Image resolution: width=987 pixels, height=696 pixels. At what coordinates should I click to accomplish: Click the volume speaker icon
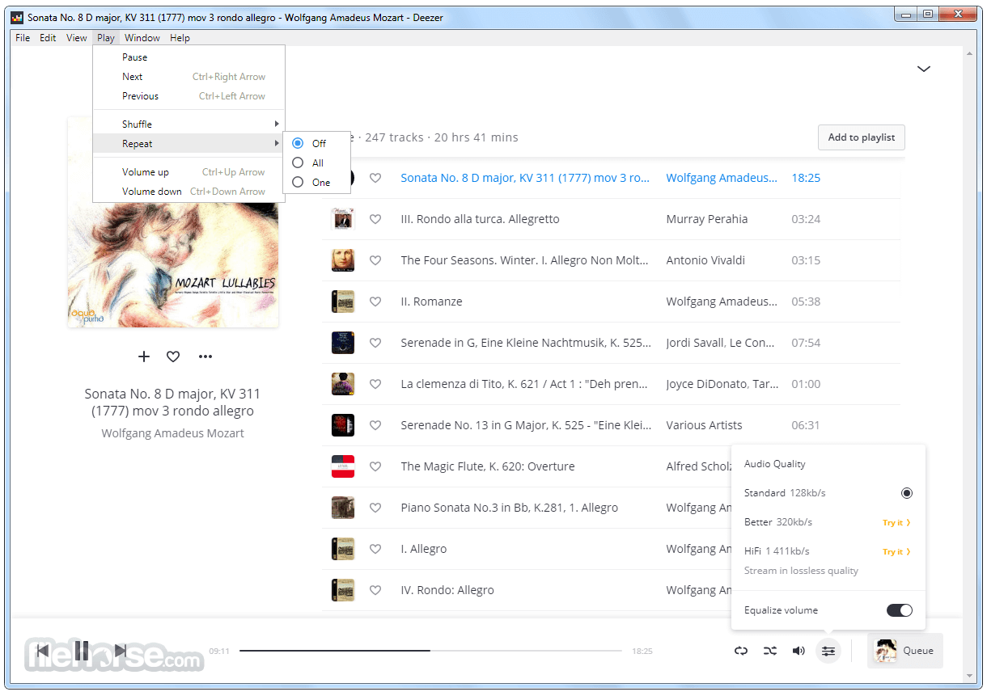coord(798,651)
